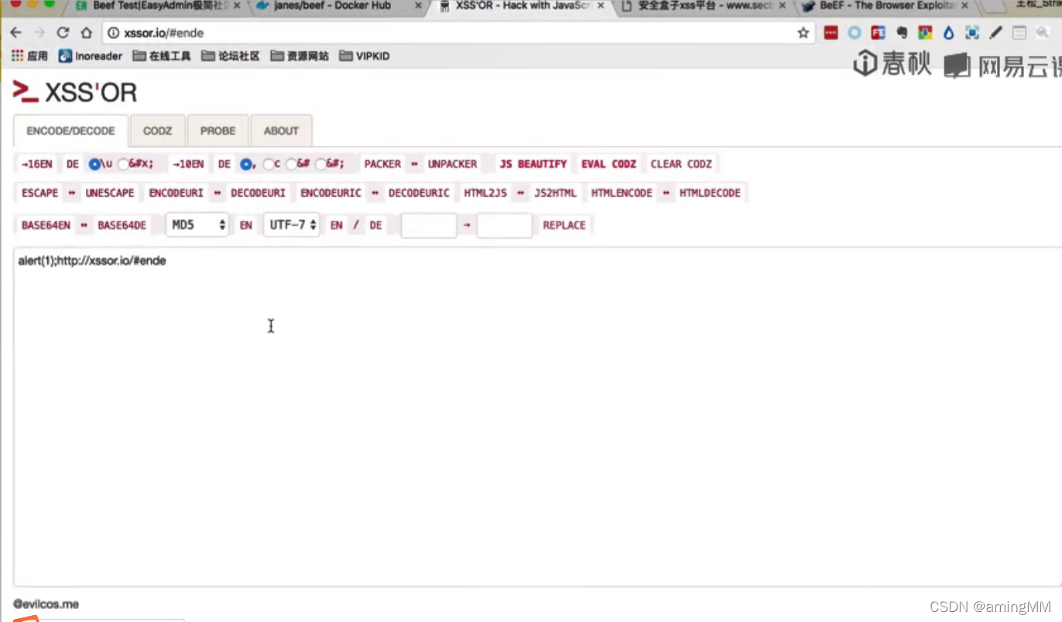Open the 应用 apps grid shortcut
The height and width of the screenshot is (622, 1062).
pos(29,56)
